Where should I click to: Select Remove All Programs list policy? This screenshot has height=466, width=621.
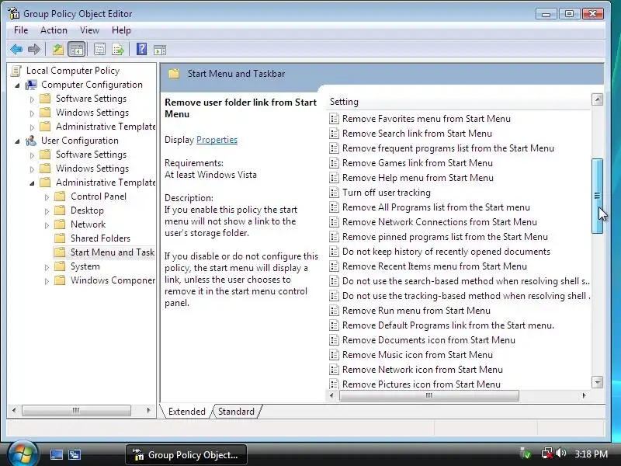(436, 207)
